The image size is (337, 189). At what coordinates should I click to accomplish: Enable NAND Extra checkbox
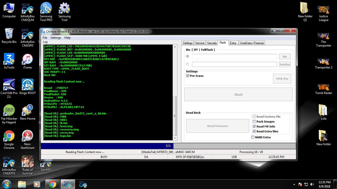click(253, 137)
